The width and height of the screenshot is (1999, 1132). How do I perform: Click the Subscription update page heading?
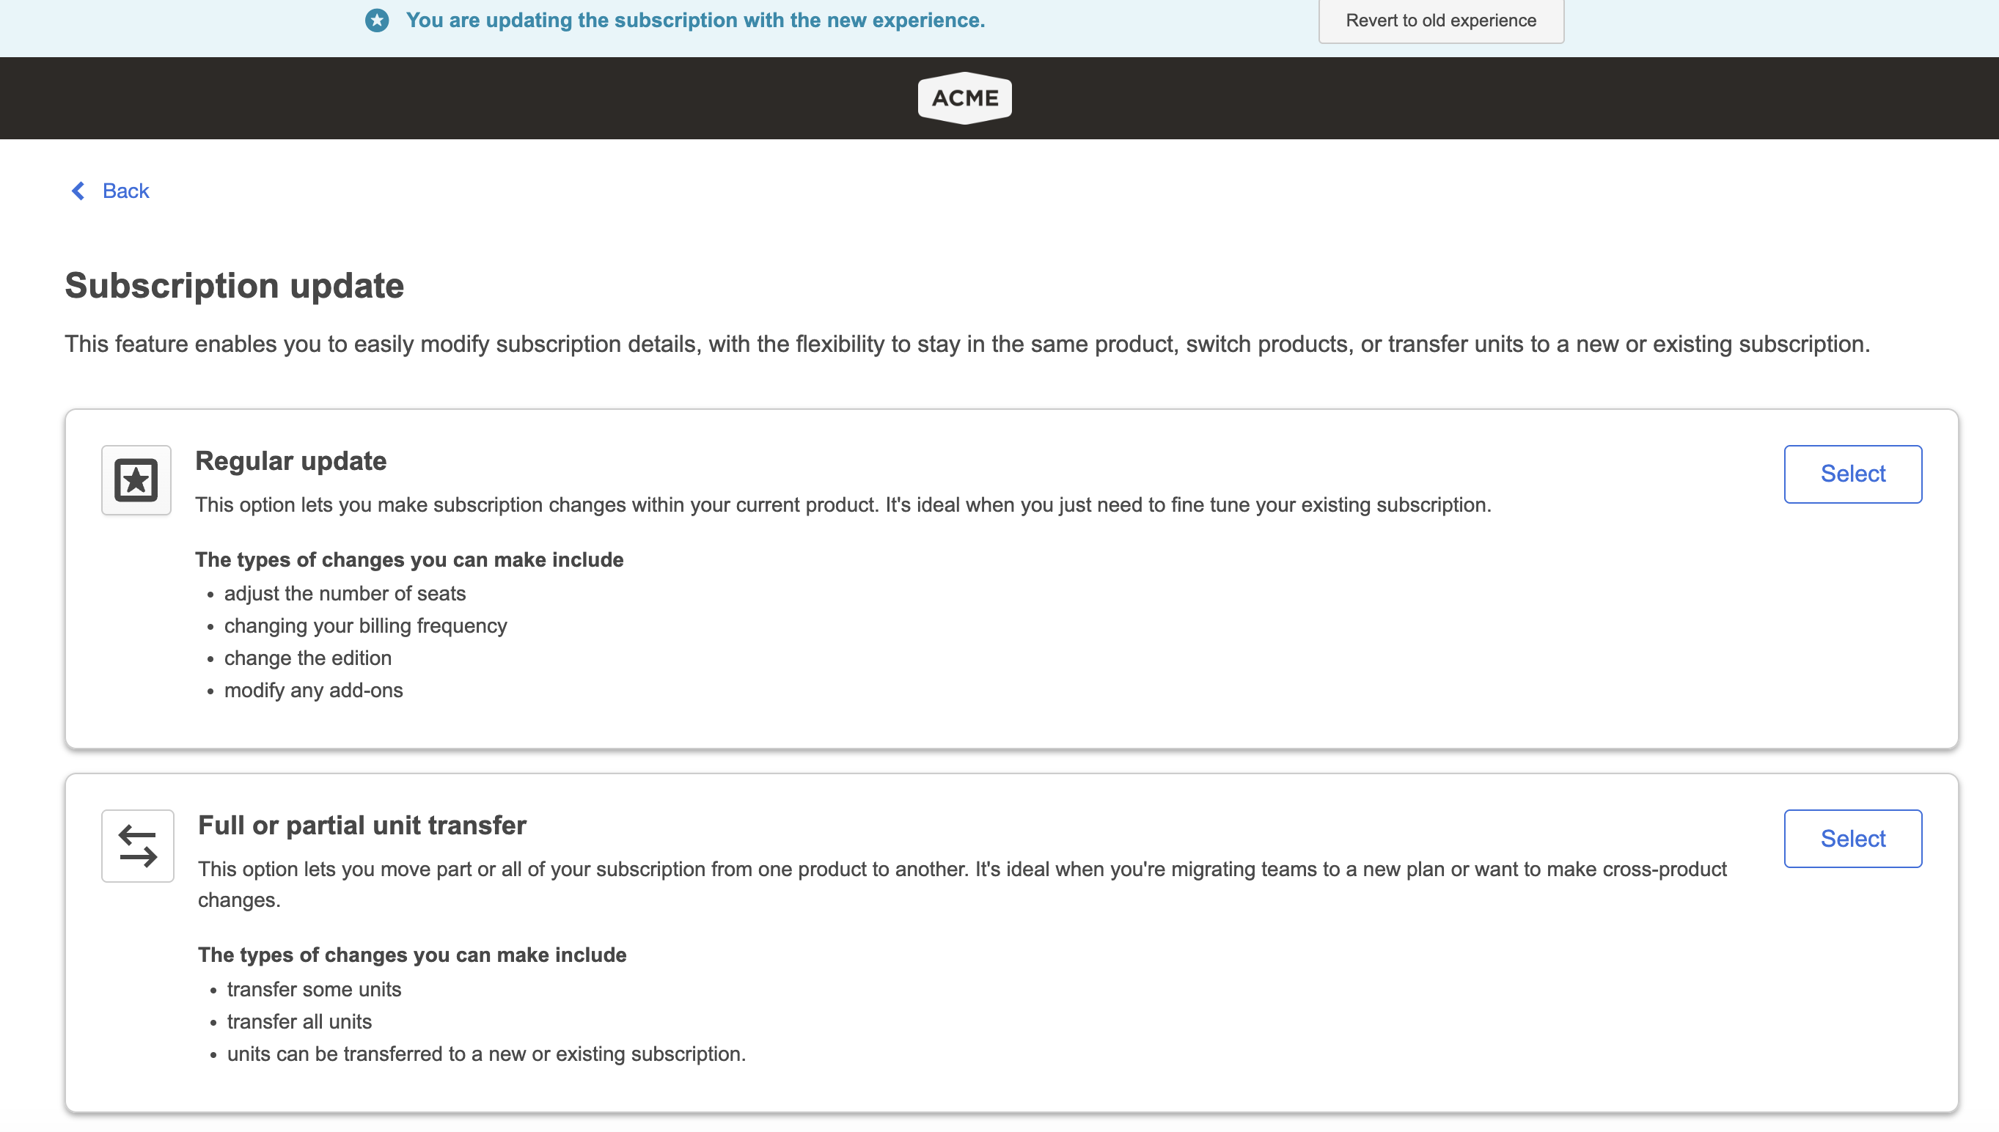(x=234, y=286)
